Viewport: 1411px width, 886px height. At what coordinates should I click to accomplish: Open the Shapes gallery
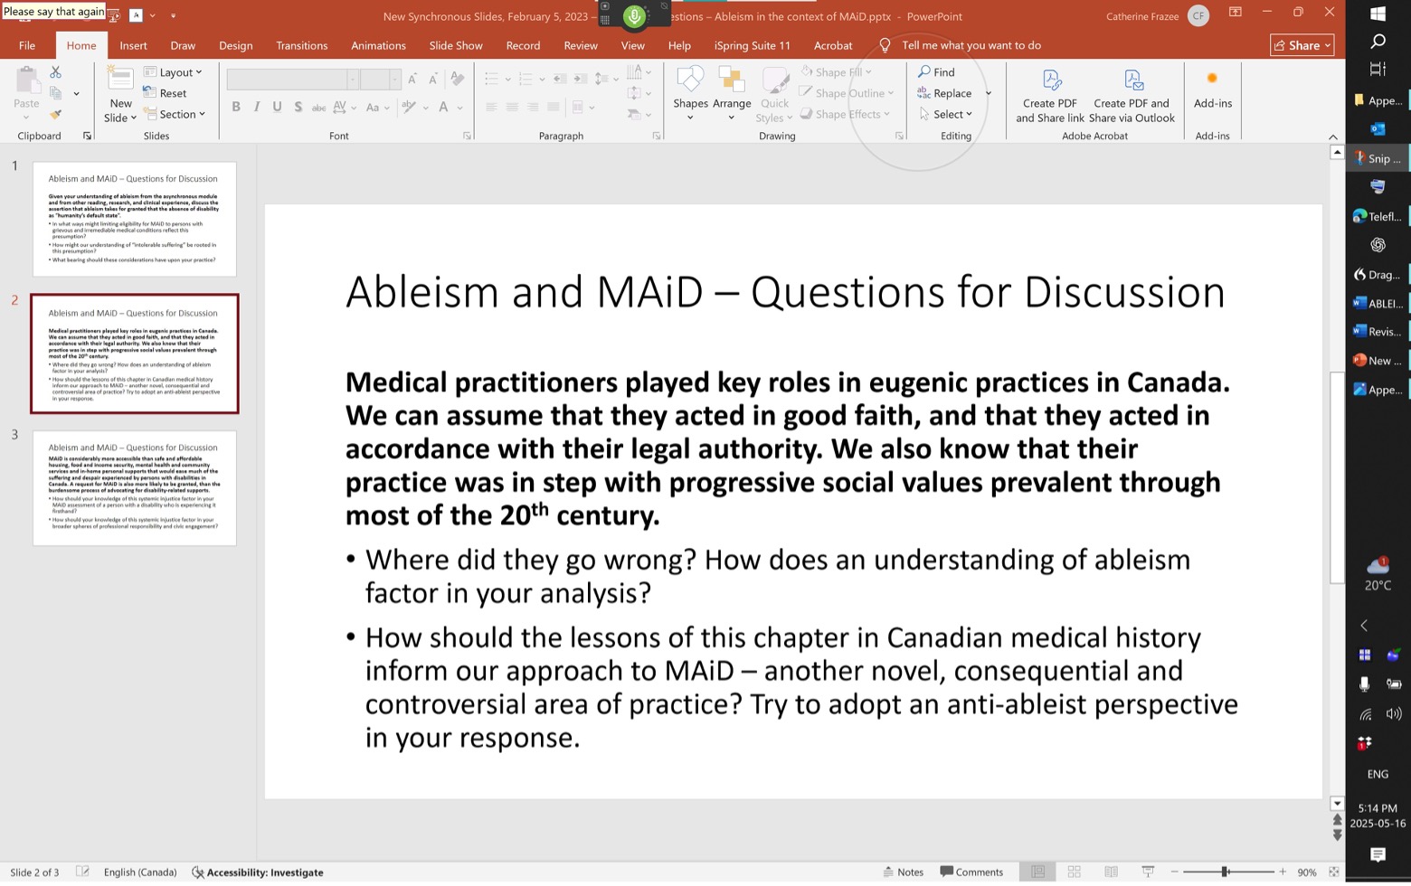point(690,81)
